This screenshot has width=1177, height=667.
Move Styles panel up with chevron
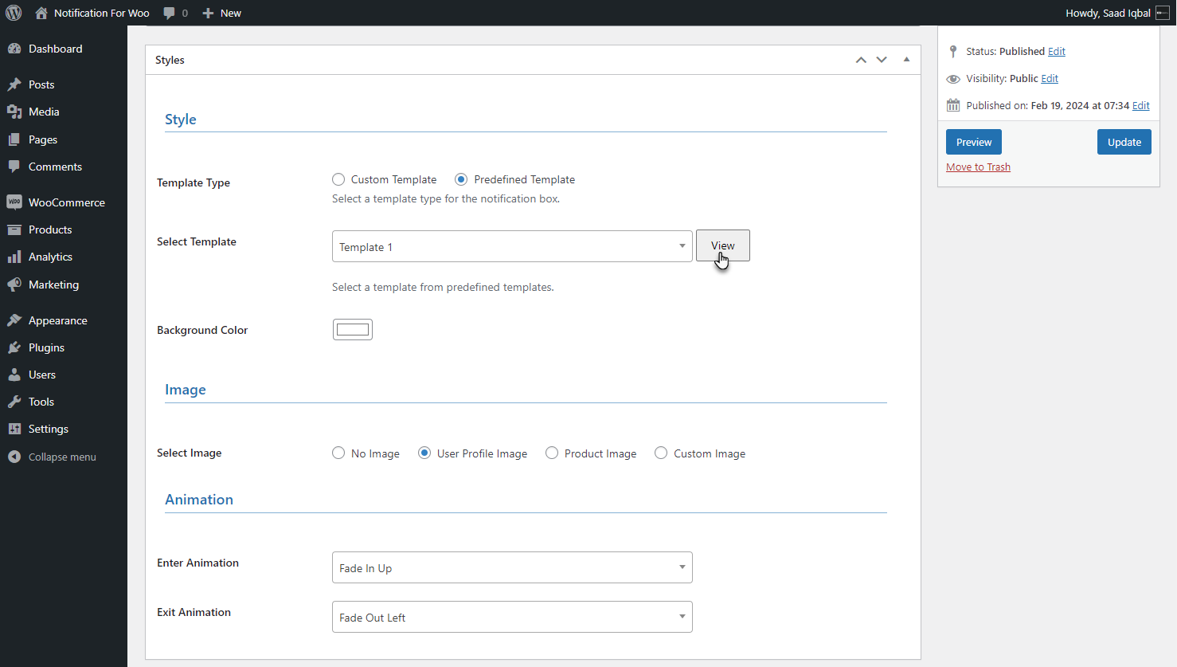[861, 60]
